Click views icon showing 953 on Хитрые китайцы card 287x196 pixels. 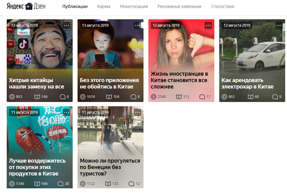tap(12, 97)
